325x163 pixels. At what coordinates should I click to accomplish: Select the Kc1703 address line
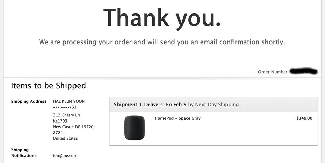click(x=60, y=121)
